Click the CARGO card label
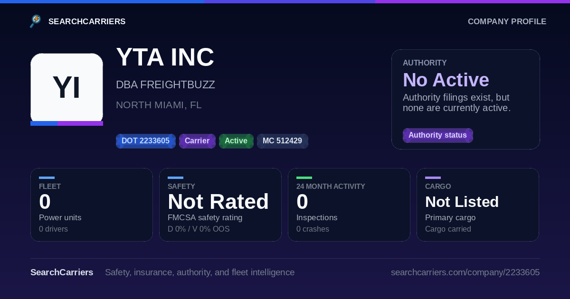 (x=438, y=187)
